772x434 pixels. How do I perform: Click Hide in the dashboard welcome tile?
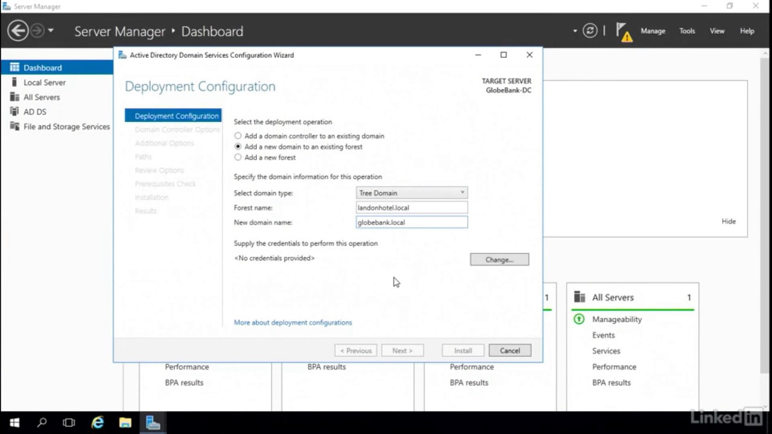729,221
